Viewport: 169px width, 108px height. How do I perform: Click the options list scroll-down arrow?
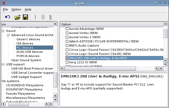[x=165, y=64]
